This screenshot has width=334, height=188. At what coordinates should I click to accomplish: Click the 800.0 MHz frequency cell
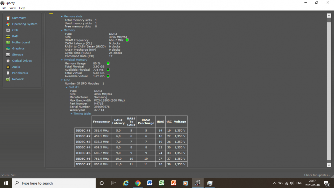pyautogui.click(x=102, y=164)
